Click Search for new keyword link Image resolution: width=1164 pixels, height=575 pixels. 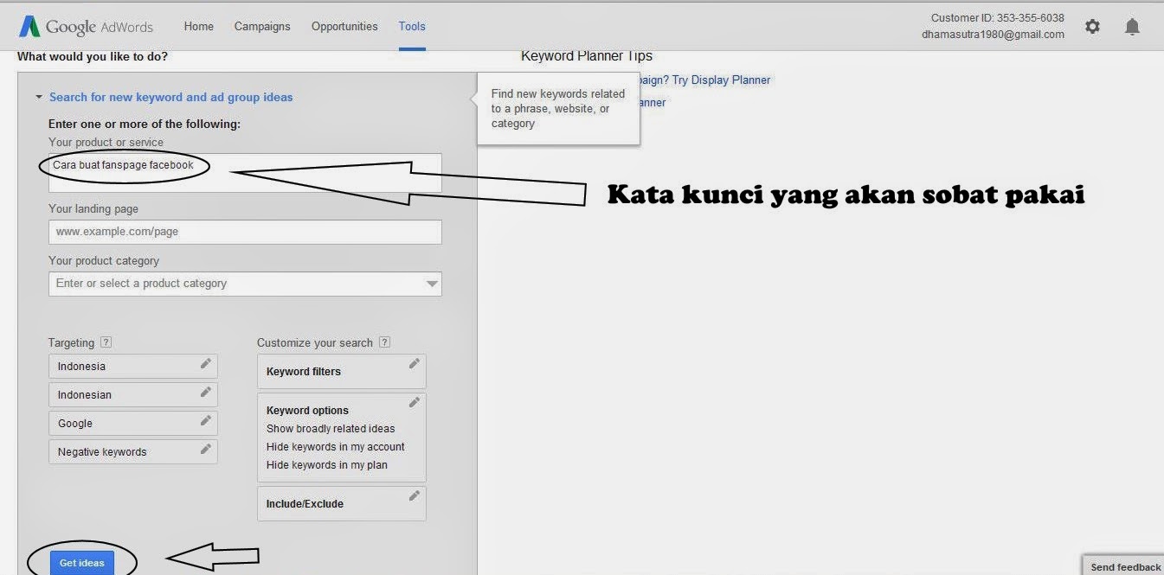tap(170, 98)
